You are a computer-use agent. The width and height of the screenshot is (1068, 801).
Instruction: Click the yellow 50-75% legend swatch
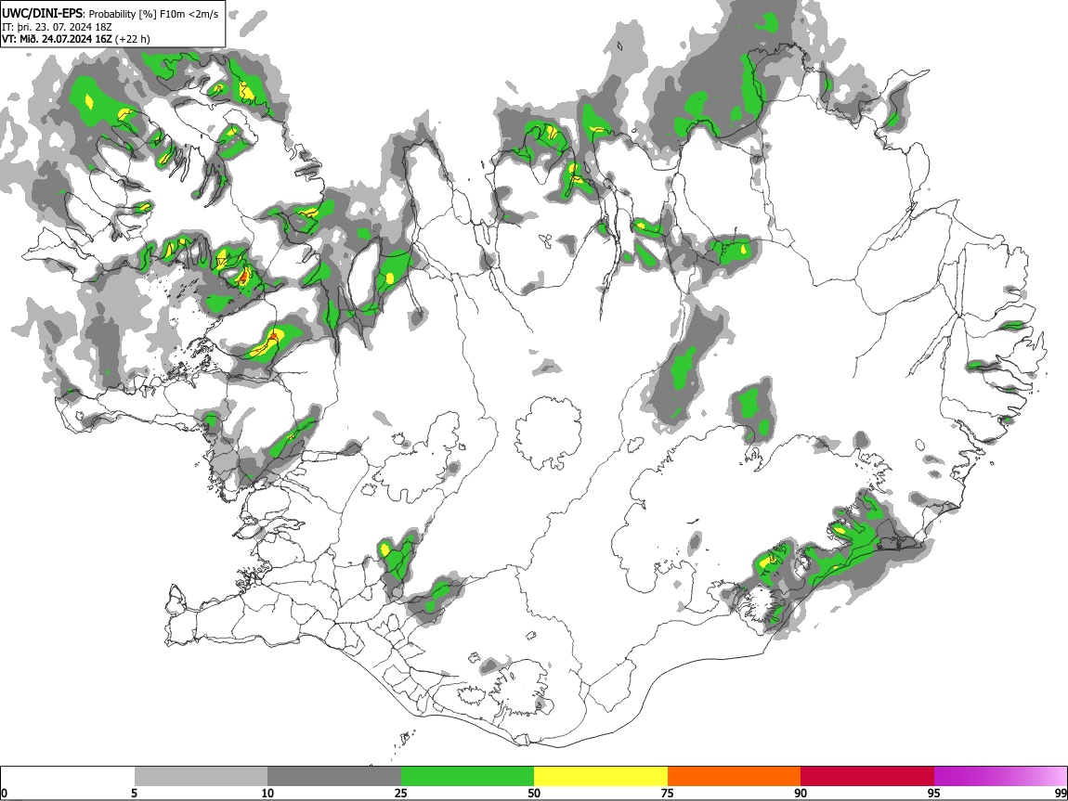click(x=601, y=776)
